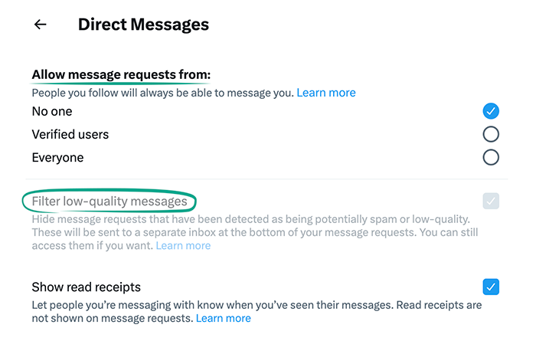Uncheck the Show read receipts checkbox
The height and width of the screenshot is (364, 536).
491,287
